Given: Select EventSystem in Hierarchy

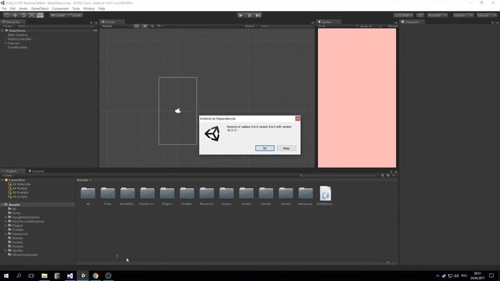Looking at the screenshot, I should [17, 47].
